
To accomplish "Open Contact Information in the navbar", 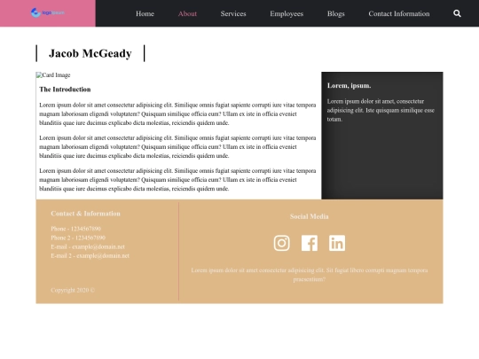I will click(x=399, y=13).
